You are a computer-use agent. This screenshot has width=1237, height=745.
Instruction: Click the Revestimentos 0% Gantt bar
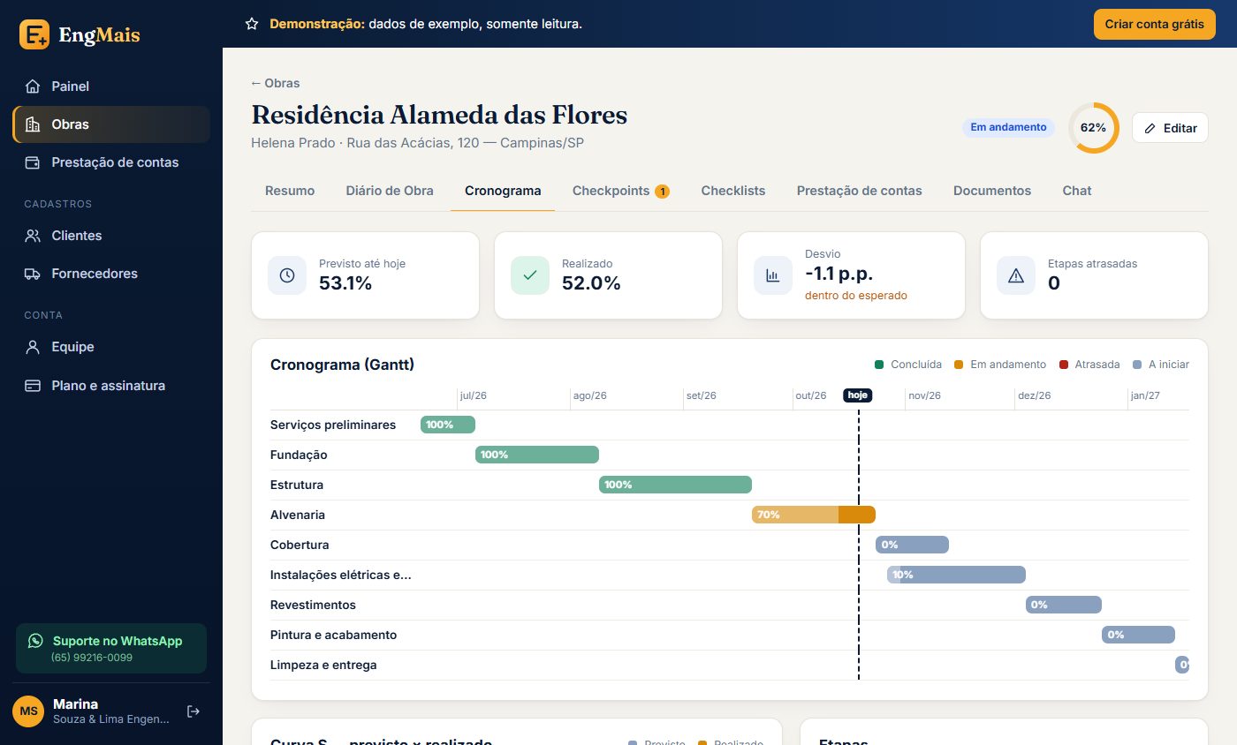(1064, 605)
